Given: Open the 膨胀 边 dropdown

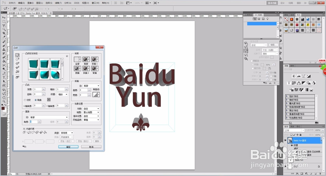Looking at the screenshot, I should click(49, 117).
